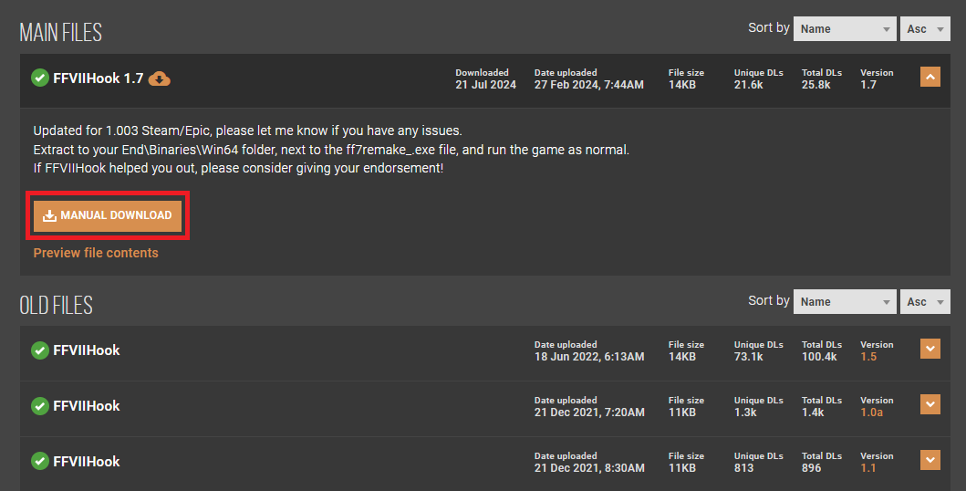Click FFVIIHook title uploaded 21 Dec 2021, 8:30AM
Image resolution: width=966 pixels, height=491 pixels.
tap(87, 462)
